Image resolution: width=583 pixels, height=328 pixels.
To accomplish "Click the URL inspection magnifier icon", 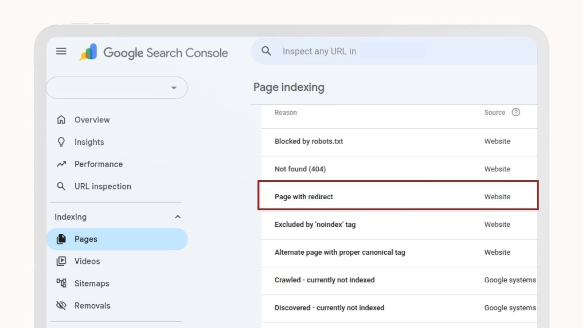I will [61, 186].
